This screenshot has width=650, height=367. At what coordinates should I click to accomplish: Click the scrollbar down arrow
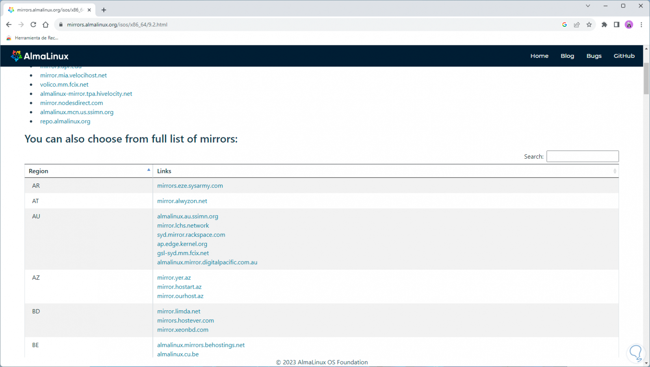point(646,363)
